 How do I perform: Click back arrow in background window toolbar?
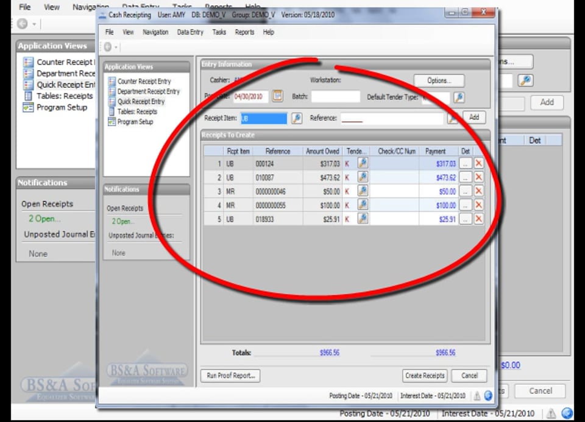(23, 24)
